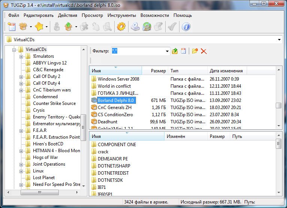This screenshot has width=287, height=208.
Task: Expand the CnC Tiberium wars node
Action: point(21,90)
